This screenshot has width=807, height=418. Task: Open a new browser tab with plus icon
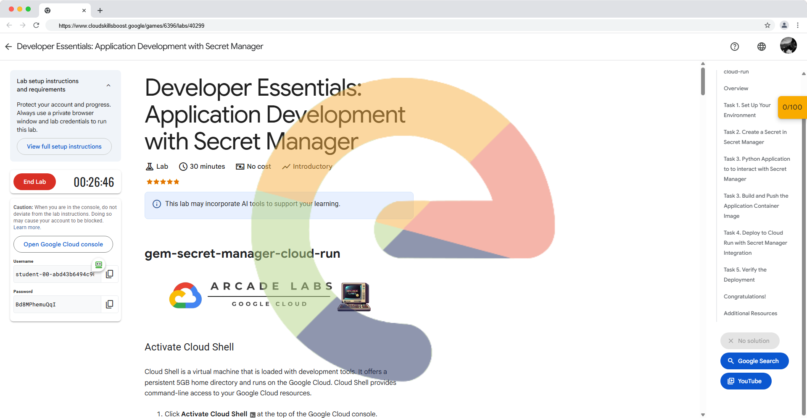[100, 10]
